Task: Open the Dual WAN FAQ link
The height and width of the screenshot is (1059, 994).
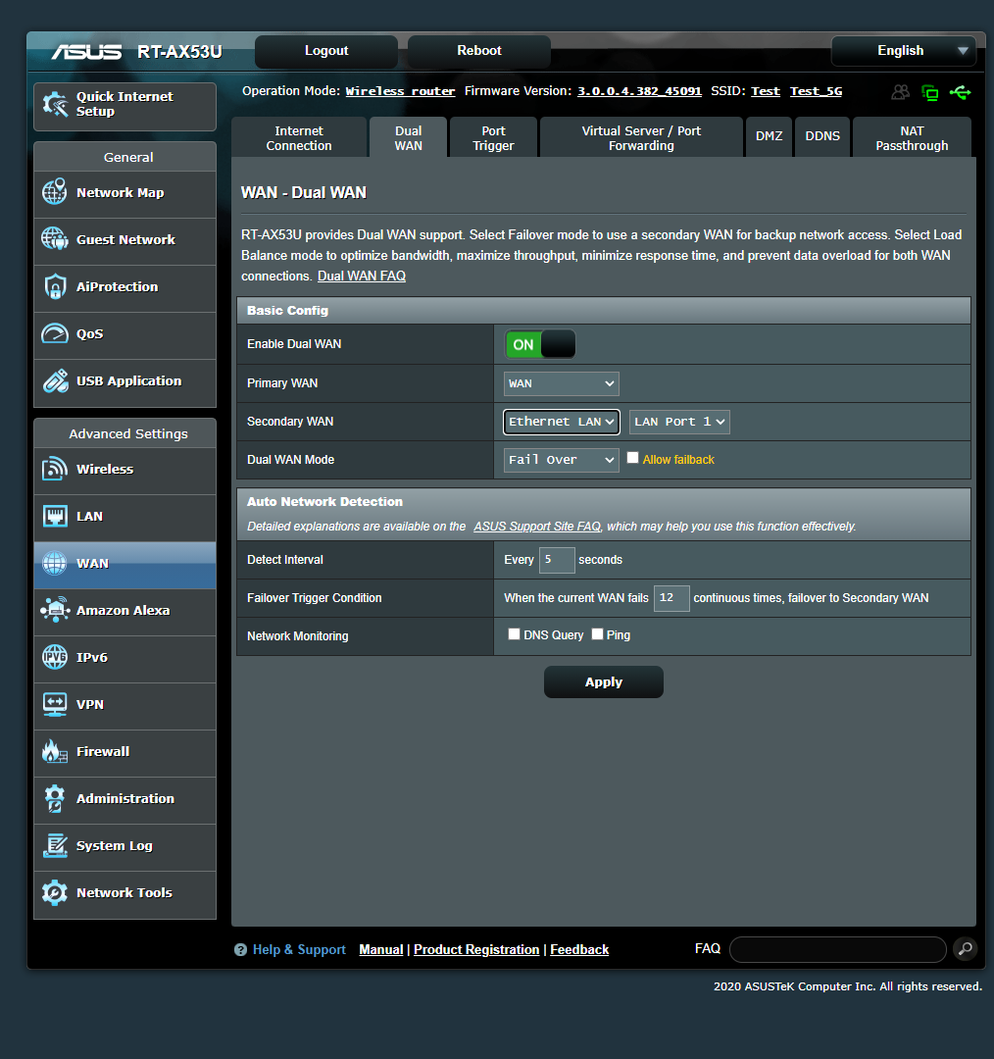Action: click(x=361, y=276)
